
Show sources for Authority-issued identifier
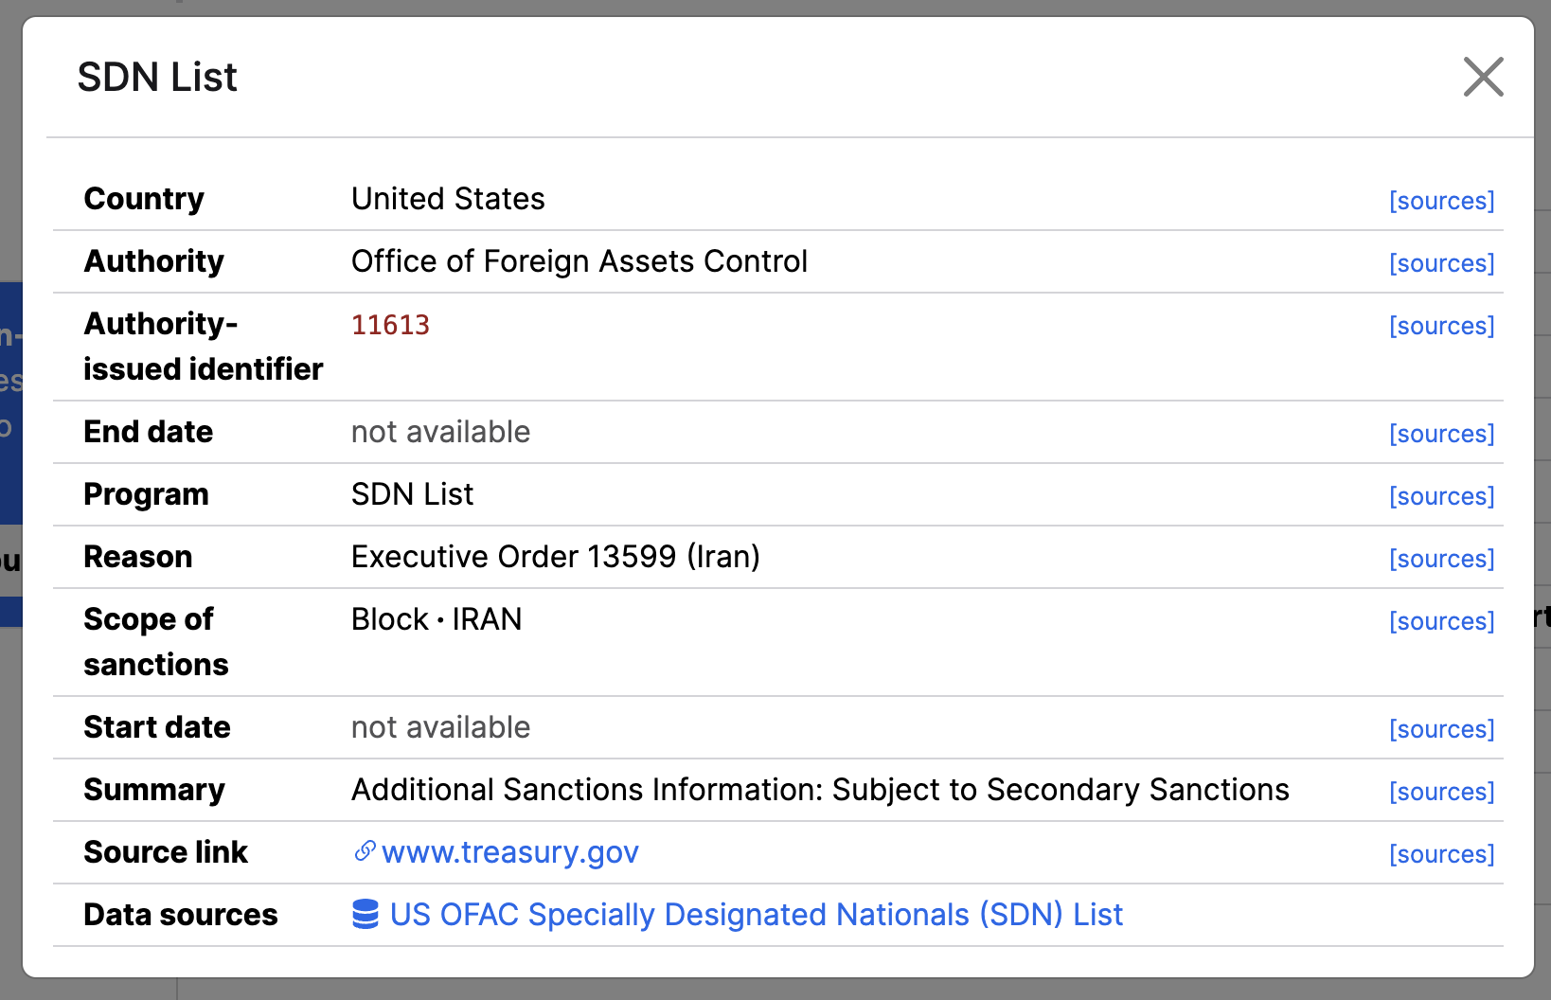(1441, 326)
